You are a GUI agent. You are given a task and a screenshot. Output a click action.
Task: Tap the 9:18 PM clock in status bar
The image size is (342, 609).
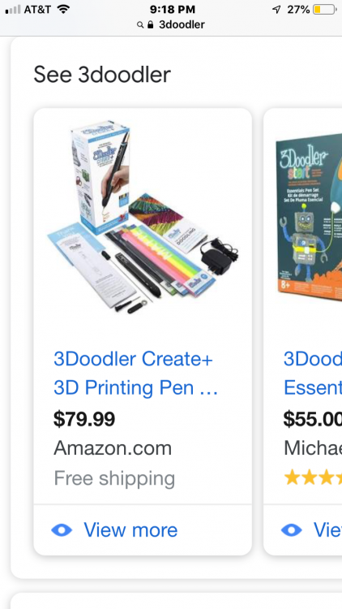click(x=172, y=10)
